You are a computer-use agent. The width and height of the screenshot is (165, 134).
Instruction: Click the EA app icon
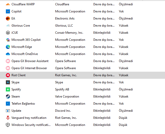click(8, 18)
